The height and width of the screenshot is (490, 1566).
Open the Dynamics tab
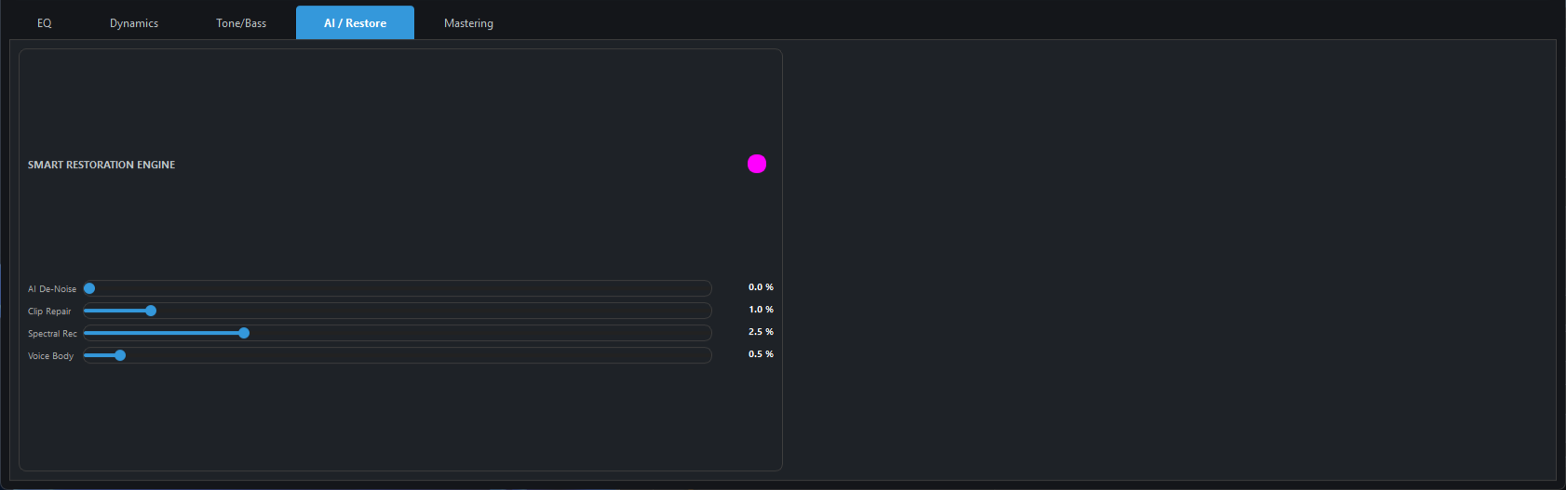tap(134, 23)
